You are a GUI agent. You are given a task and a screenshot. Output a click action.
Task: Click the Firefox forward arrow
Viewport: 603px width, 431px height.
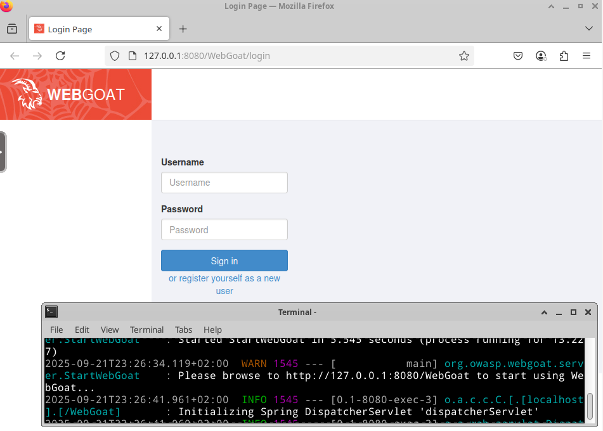(x=37, y=56)
